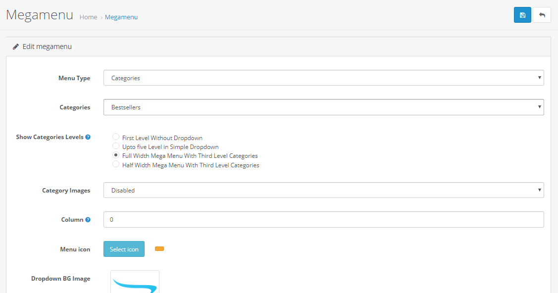
Task: Open the Megamenu breadcrumb link
Action: pyautogui.click(x=121, y=17)
